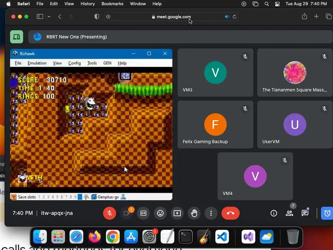Viewport: 333px width, 250px height.
Task: Open the Bizhawk Config menu
Action: [74, 63]
